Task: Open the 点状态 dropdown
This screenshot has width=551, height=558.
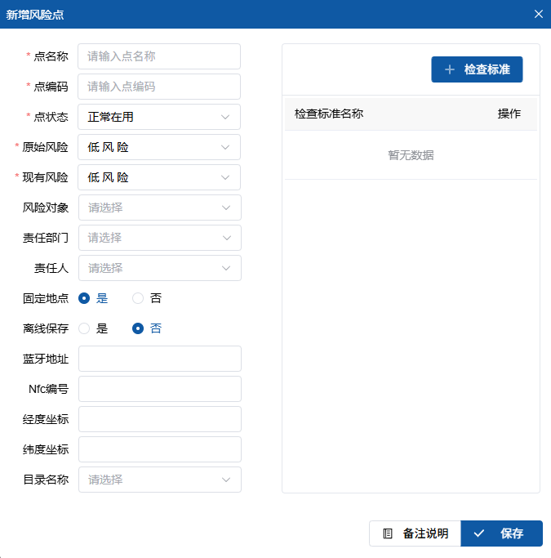Action: pos(159,117)
